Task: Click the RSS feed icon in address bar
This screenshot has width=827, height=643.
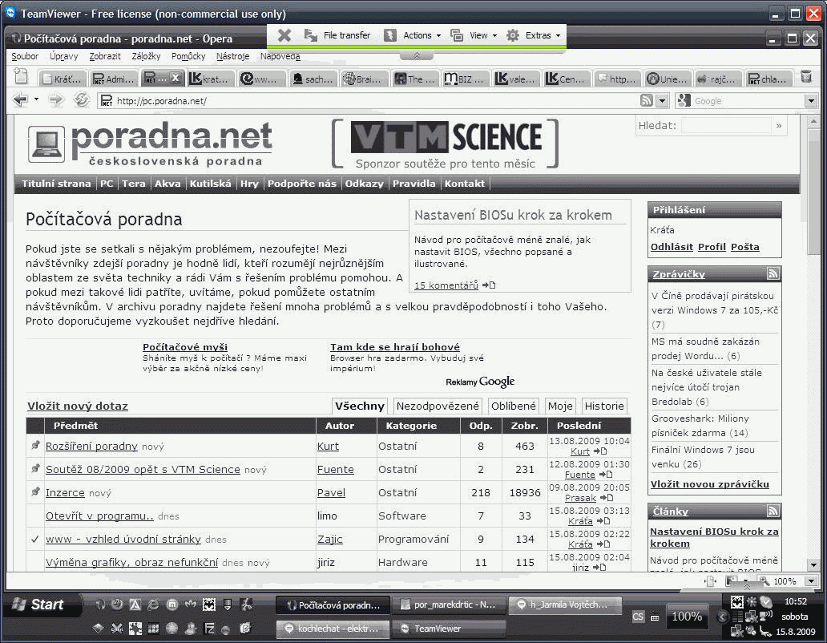Action: pos(647,101)
